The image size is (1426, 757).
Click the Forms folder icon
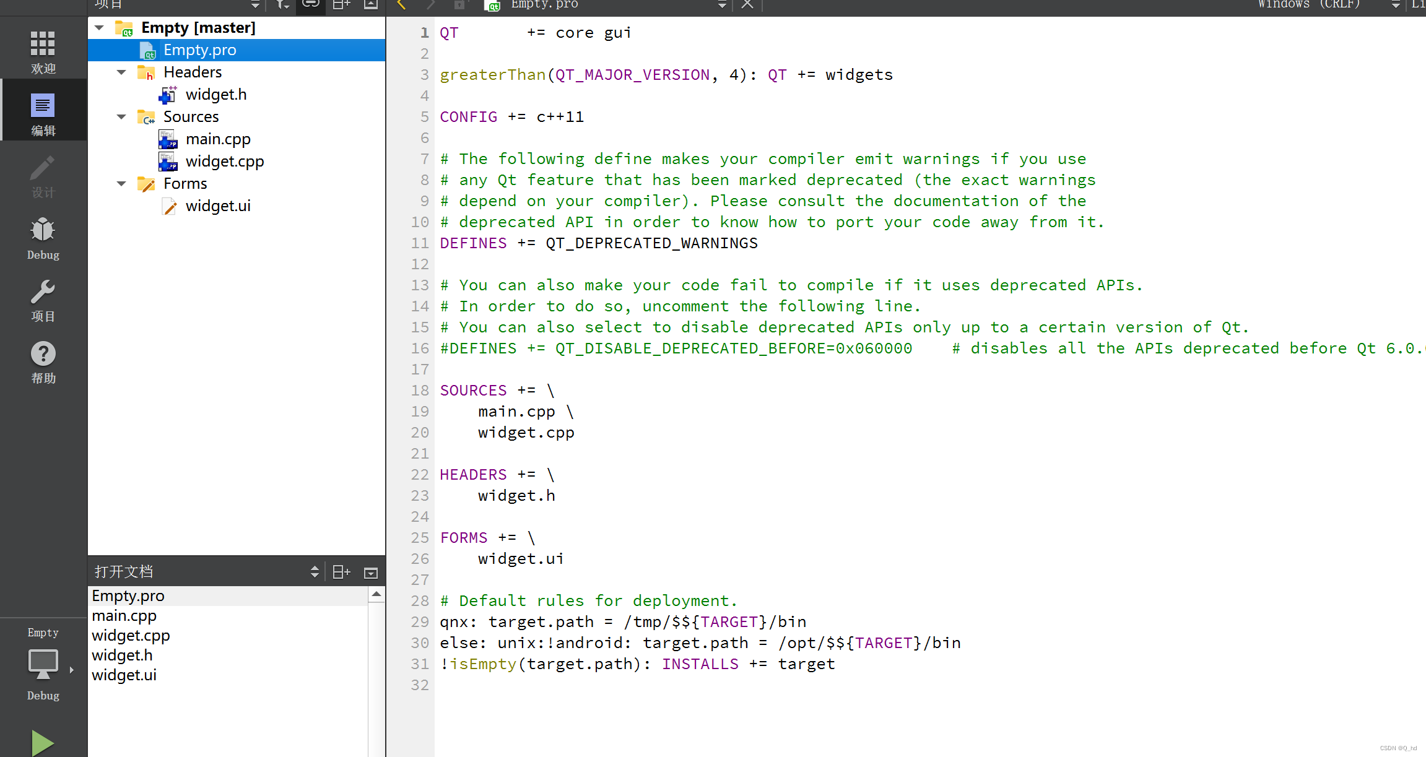point(146,184)
